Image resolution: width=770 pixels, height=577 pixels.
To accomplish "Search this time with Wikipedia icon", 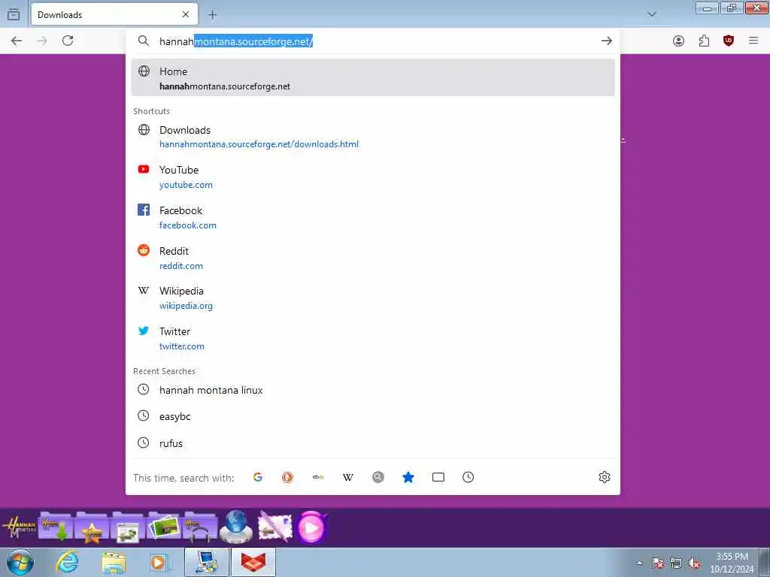I will (x=348, y=477).
